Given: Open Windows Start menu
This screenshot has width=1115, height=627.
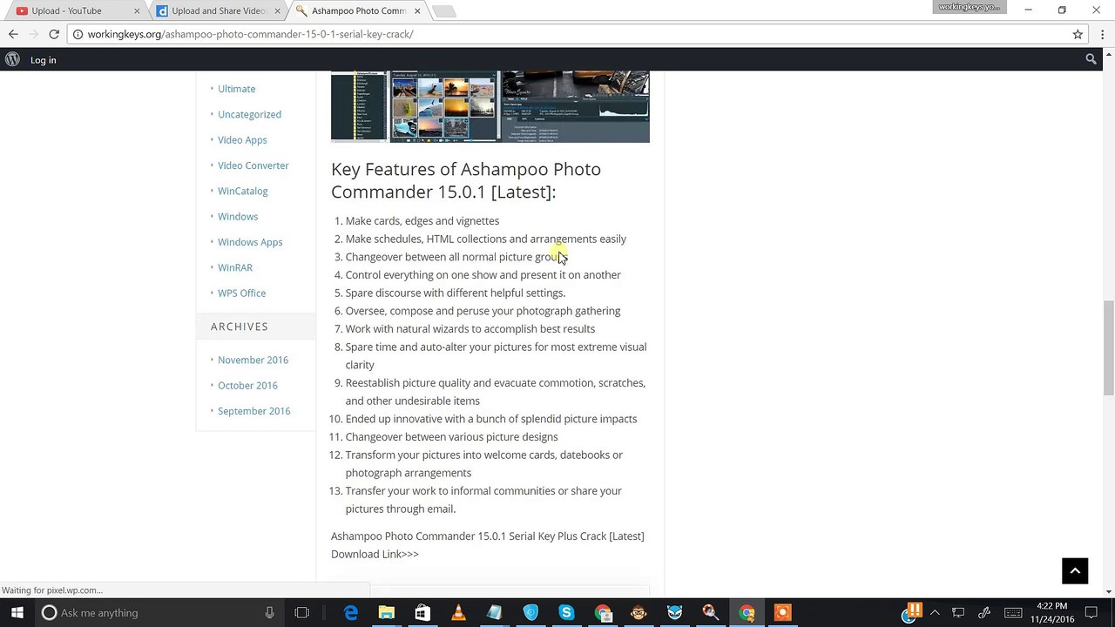Looking at the screenshot, I should (x=17, y=613).
